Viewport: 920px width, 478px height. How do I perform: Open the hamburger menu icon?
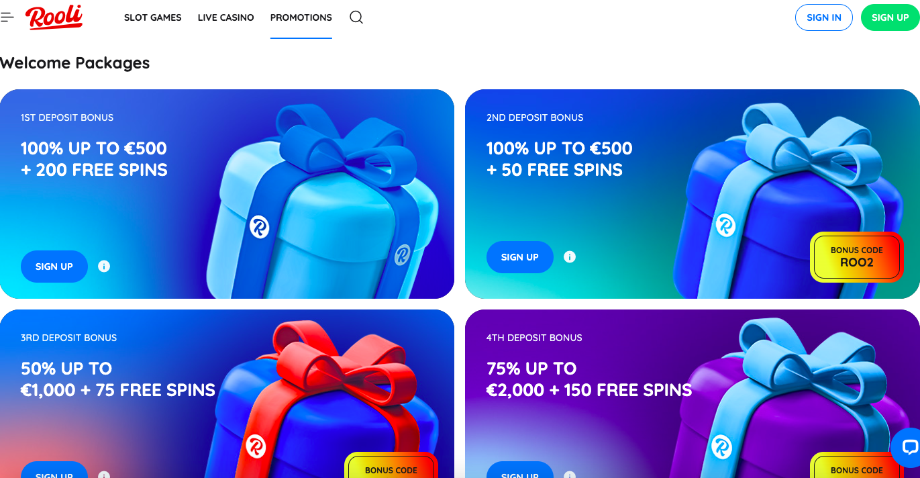7,17
